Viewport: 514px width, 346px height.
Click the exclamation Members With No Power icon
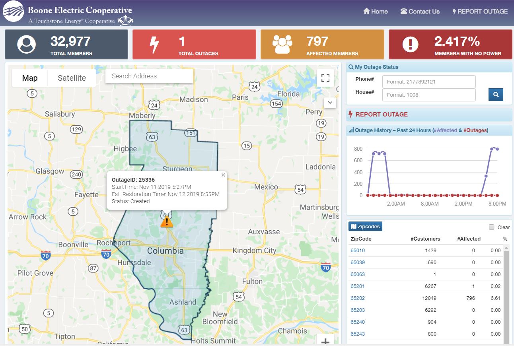(410, 45)
